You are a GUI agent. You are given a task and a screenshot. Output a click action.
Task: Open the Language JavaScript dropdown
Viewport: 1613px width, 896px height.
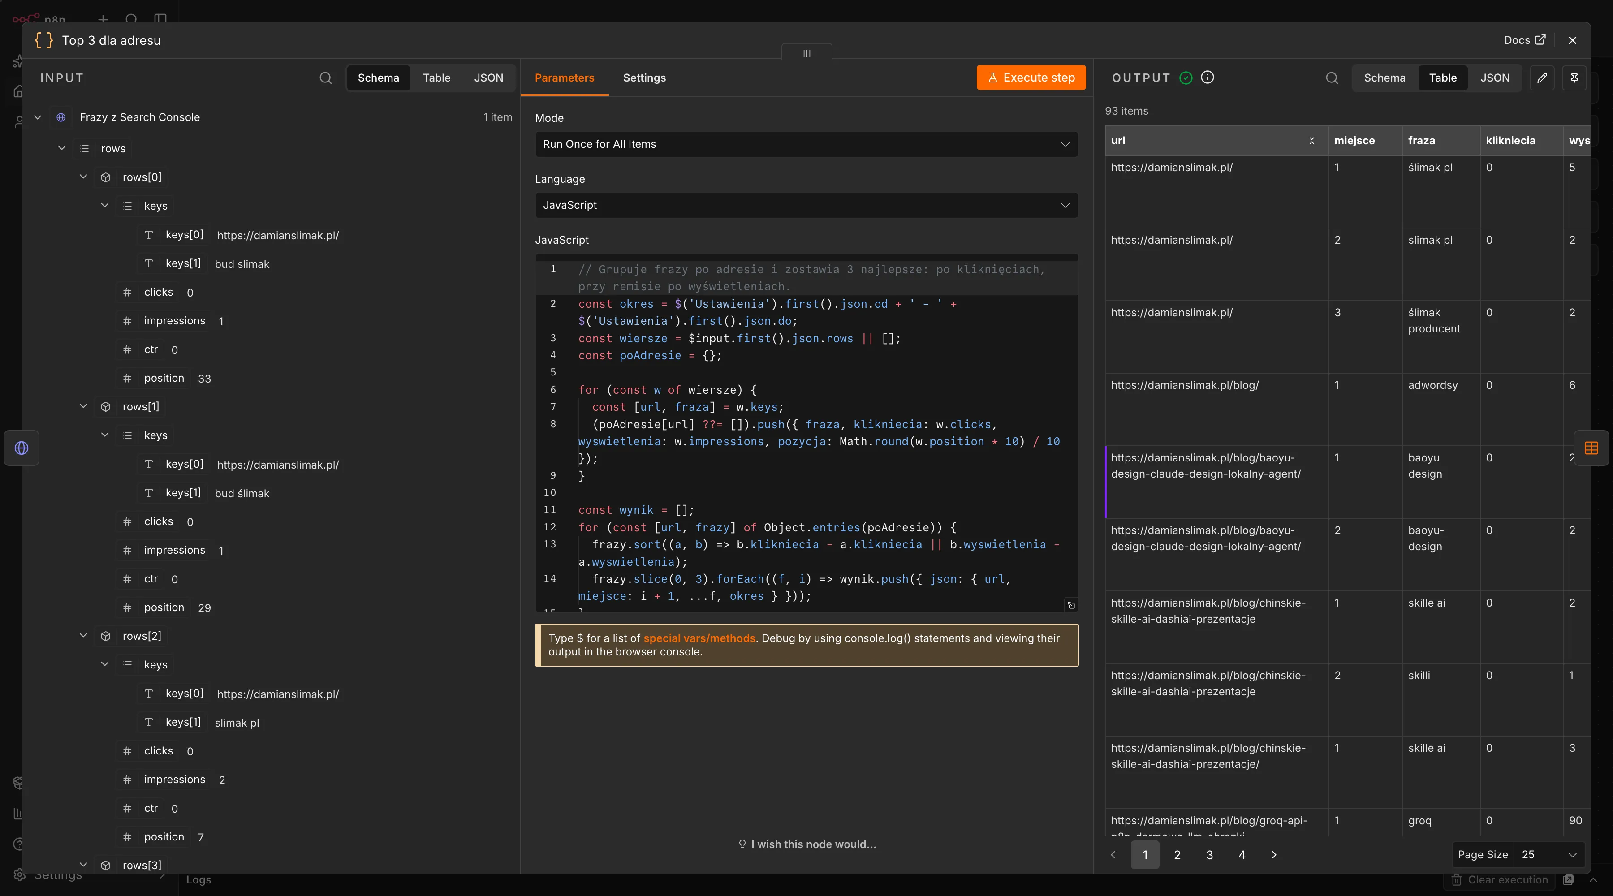[806, 205]
